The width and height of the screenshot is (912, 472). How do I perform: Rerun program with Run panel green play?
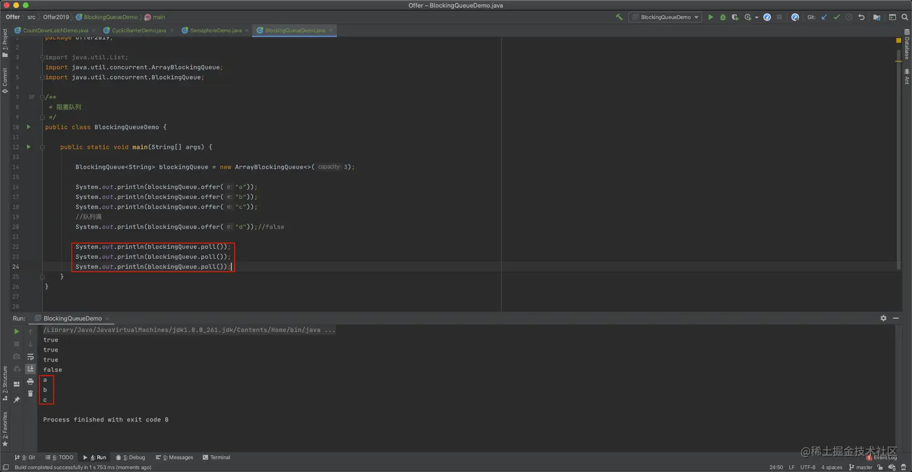point(16,331)
